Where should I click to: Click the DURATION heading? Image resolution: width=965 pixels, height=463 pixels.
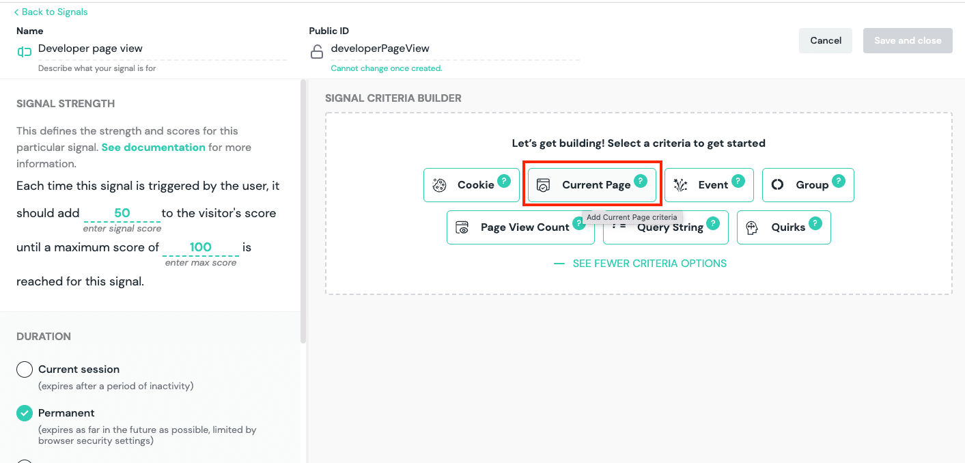coord(44,337)
